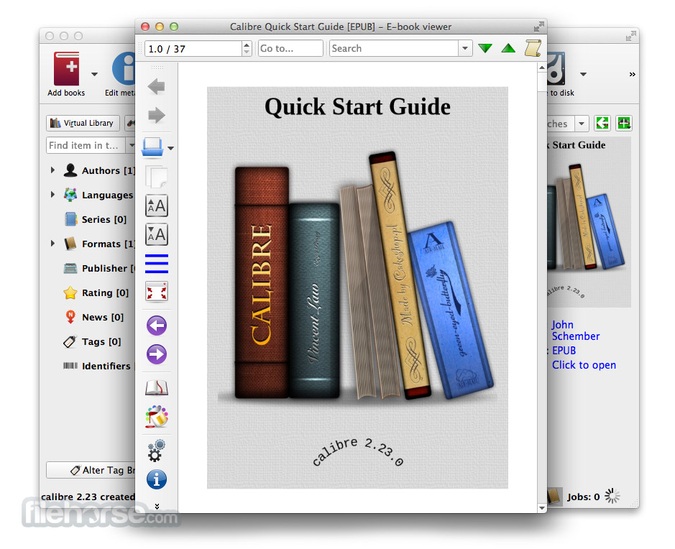
Task: Click the Find item in tag browser field
Action: (86, 145)
